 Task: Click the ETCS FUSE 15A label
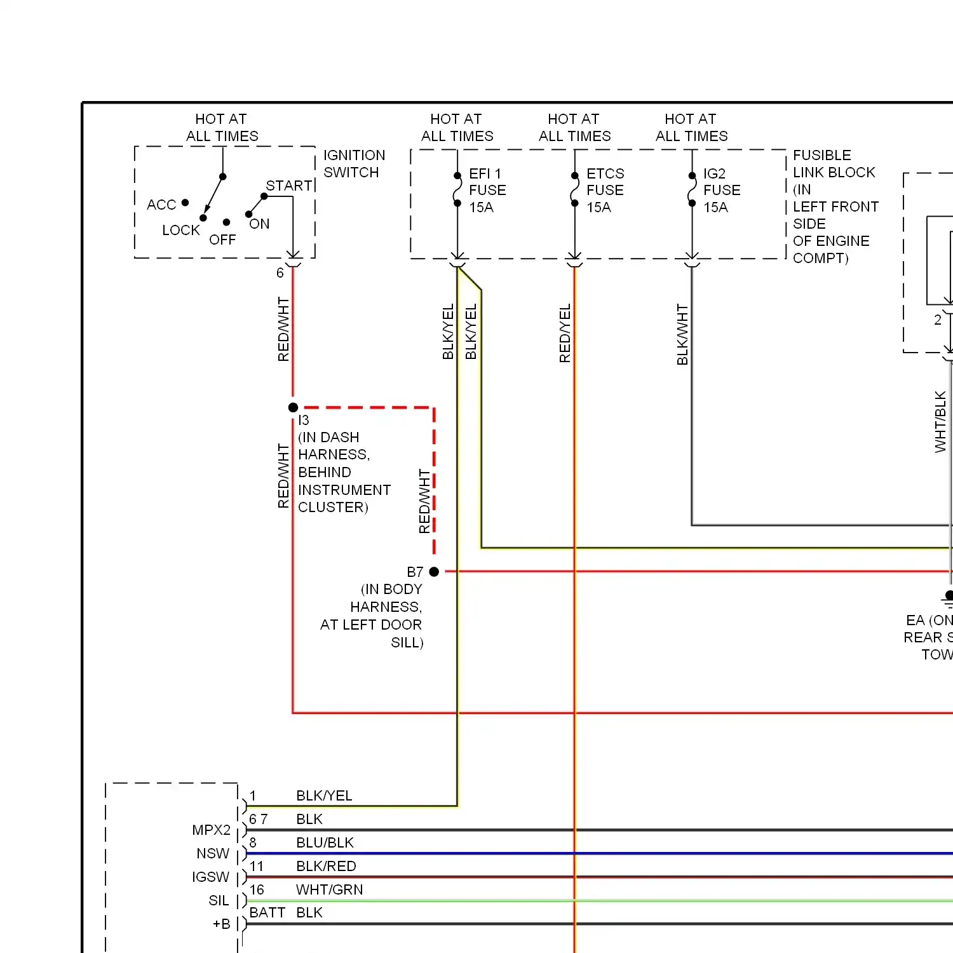pyautogui.click(x=605, y=190)
